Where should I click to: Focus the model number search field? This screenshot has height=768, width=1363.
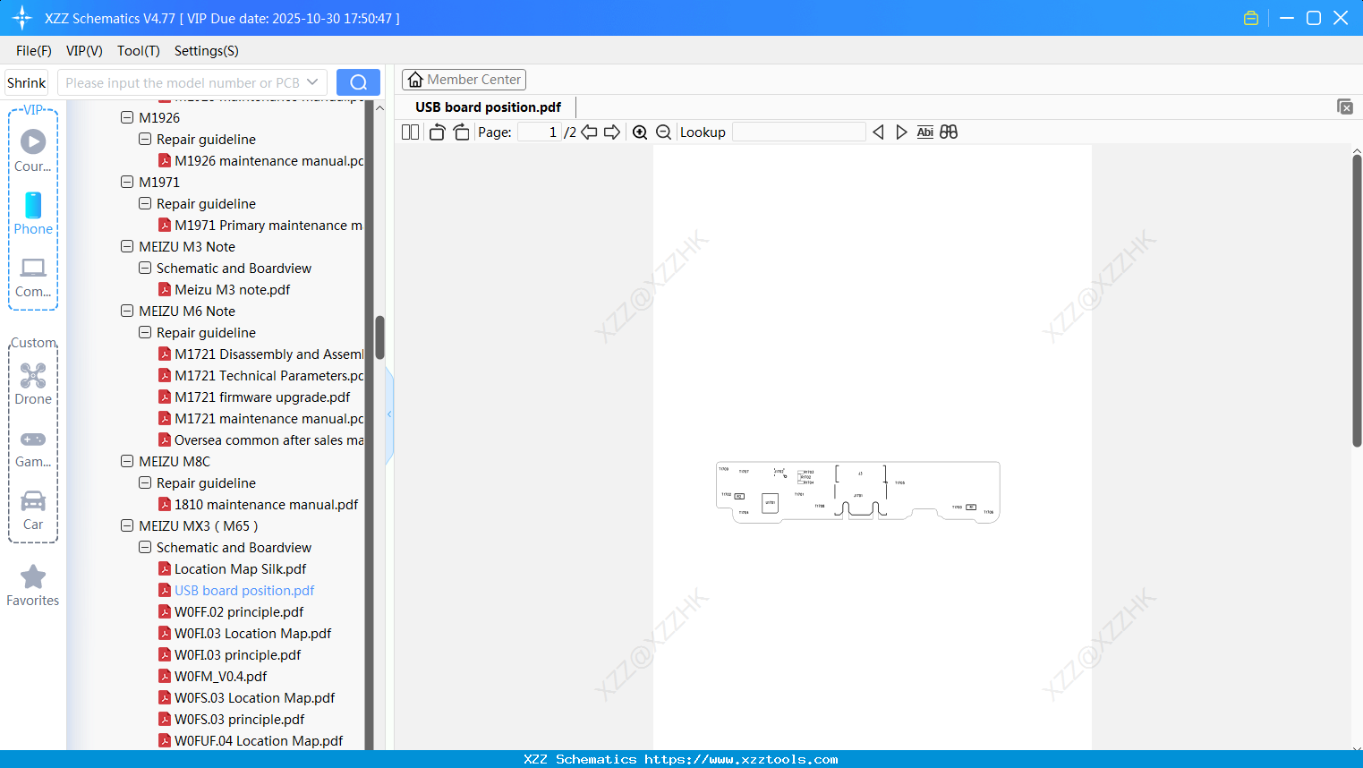point(183,82)
